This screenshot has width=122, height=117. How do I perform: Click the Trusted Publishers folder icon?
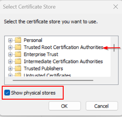(x=18, y=68)
